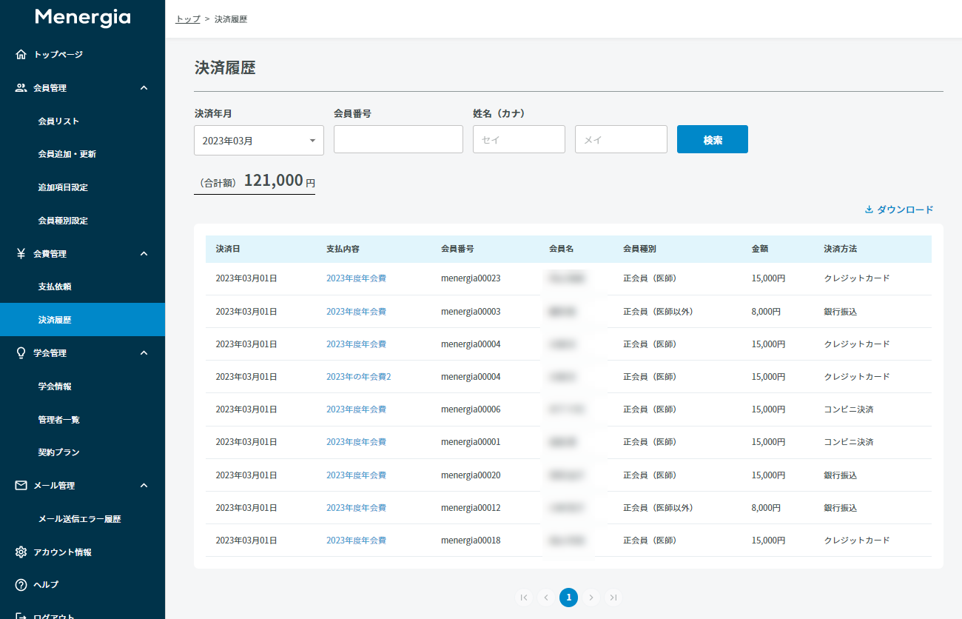The height and width of the screenshot is (619, 962).
Task: Open 2023年の年会費2 payment link
Action: tap(358, 377)
